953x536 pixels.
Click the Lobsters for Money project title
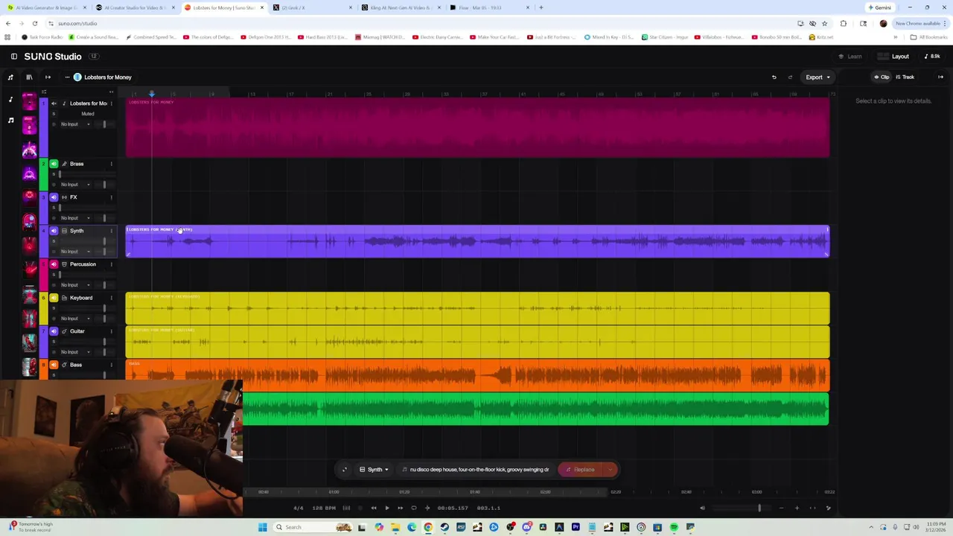tap(107, 77)
